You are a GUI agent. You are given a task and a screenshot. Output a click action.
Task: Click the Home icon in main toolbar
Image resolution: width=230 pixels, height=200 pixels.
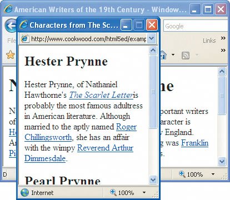point(164,55)
